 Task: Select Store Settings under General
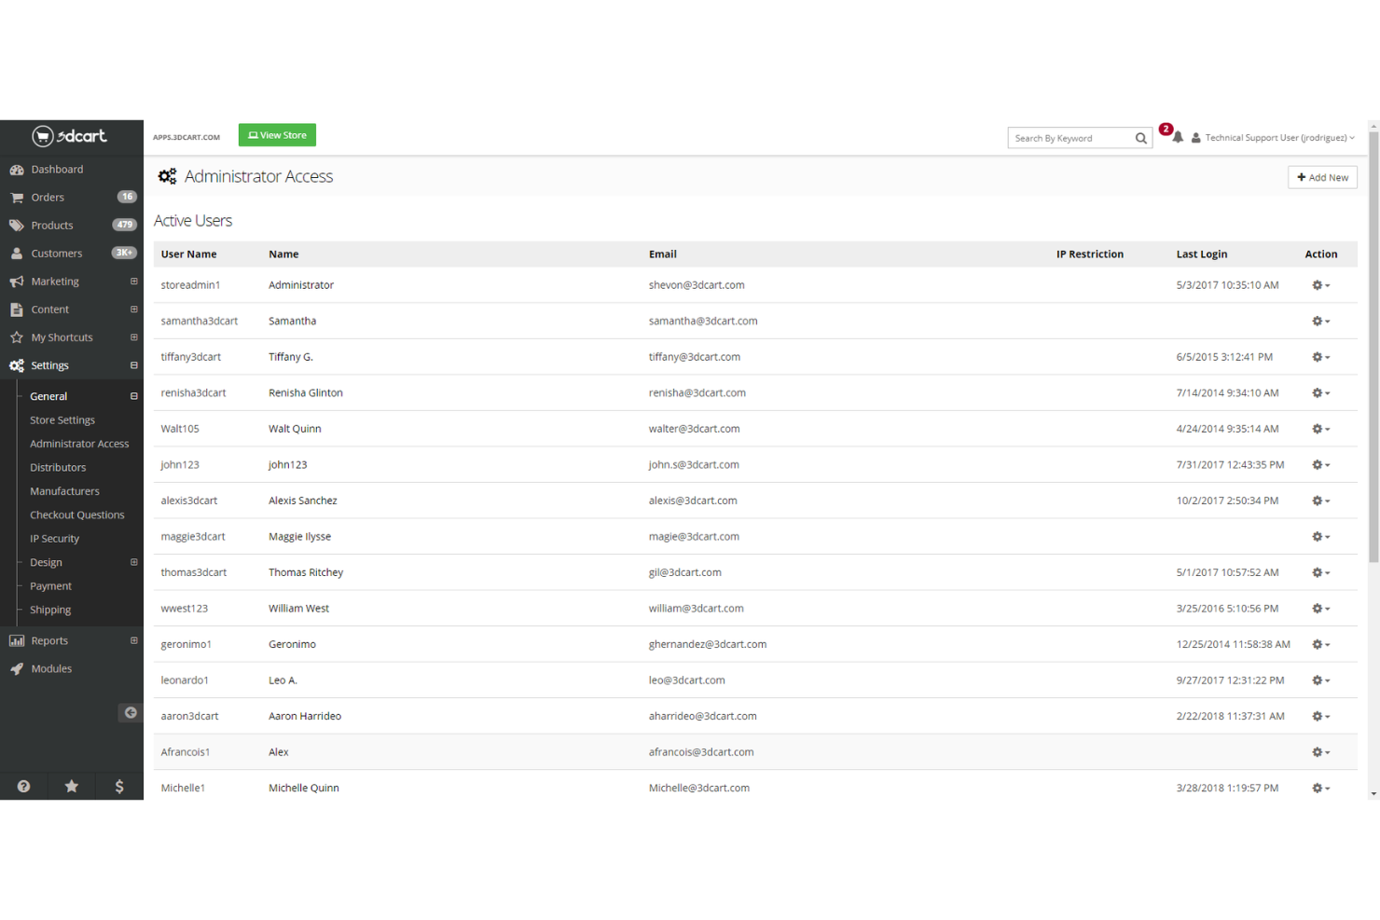coord(62,419)
